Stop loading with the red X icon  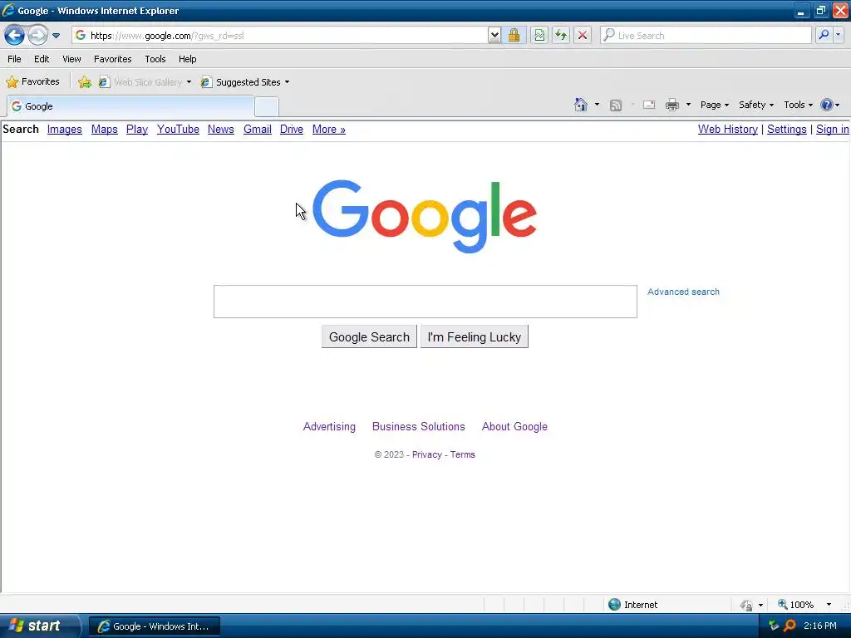583,36
